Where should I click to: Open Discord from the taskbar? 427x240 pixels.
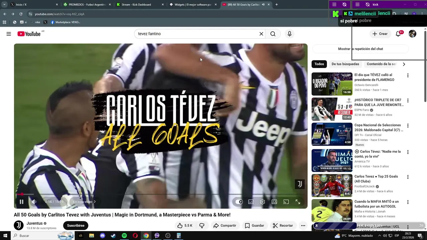[x=102, y=236]
